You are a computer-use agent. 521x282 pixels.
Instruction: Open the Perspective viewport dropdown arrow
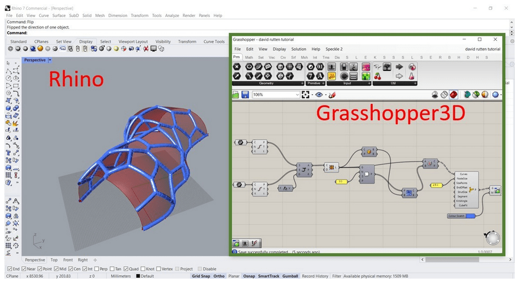click(50, 60)
